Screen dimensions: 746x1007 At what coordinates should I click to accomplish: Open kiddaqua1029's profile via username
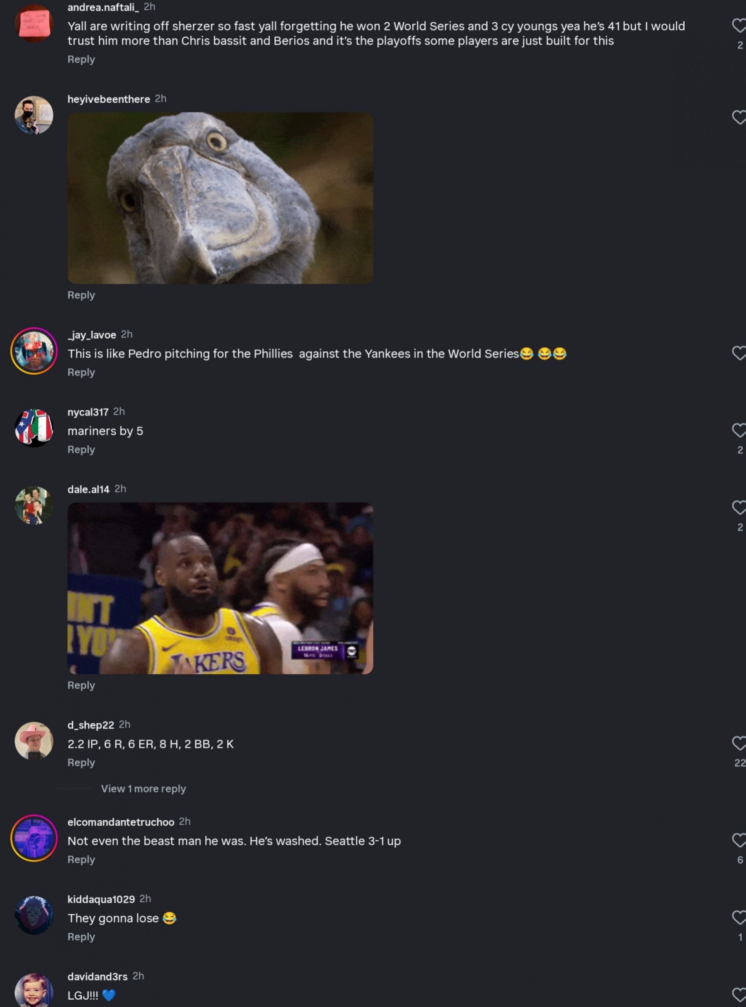(101, 899)
